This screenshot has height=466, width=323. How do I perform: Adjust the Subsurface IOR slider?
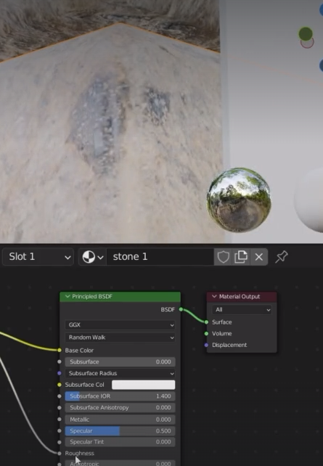[x=120, y=396]
